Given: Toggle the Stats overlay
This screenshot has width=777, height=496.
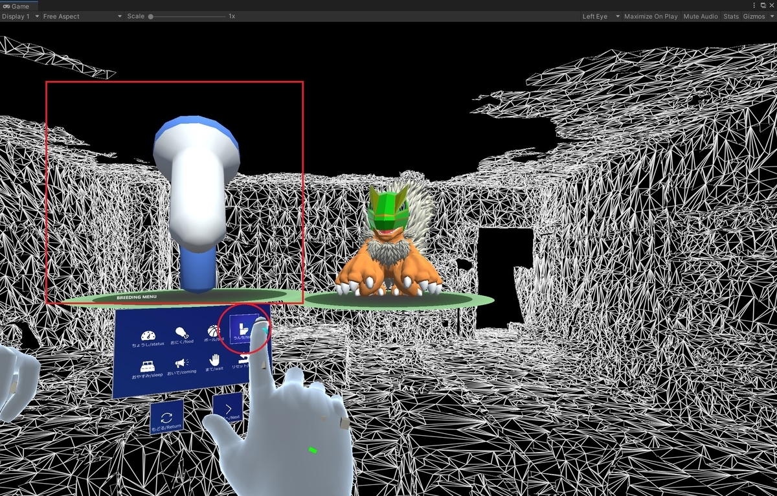Looking at the screenshot, I should pos(730,16).
